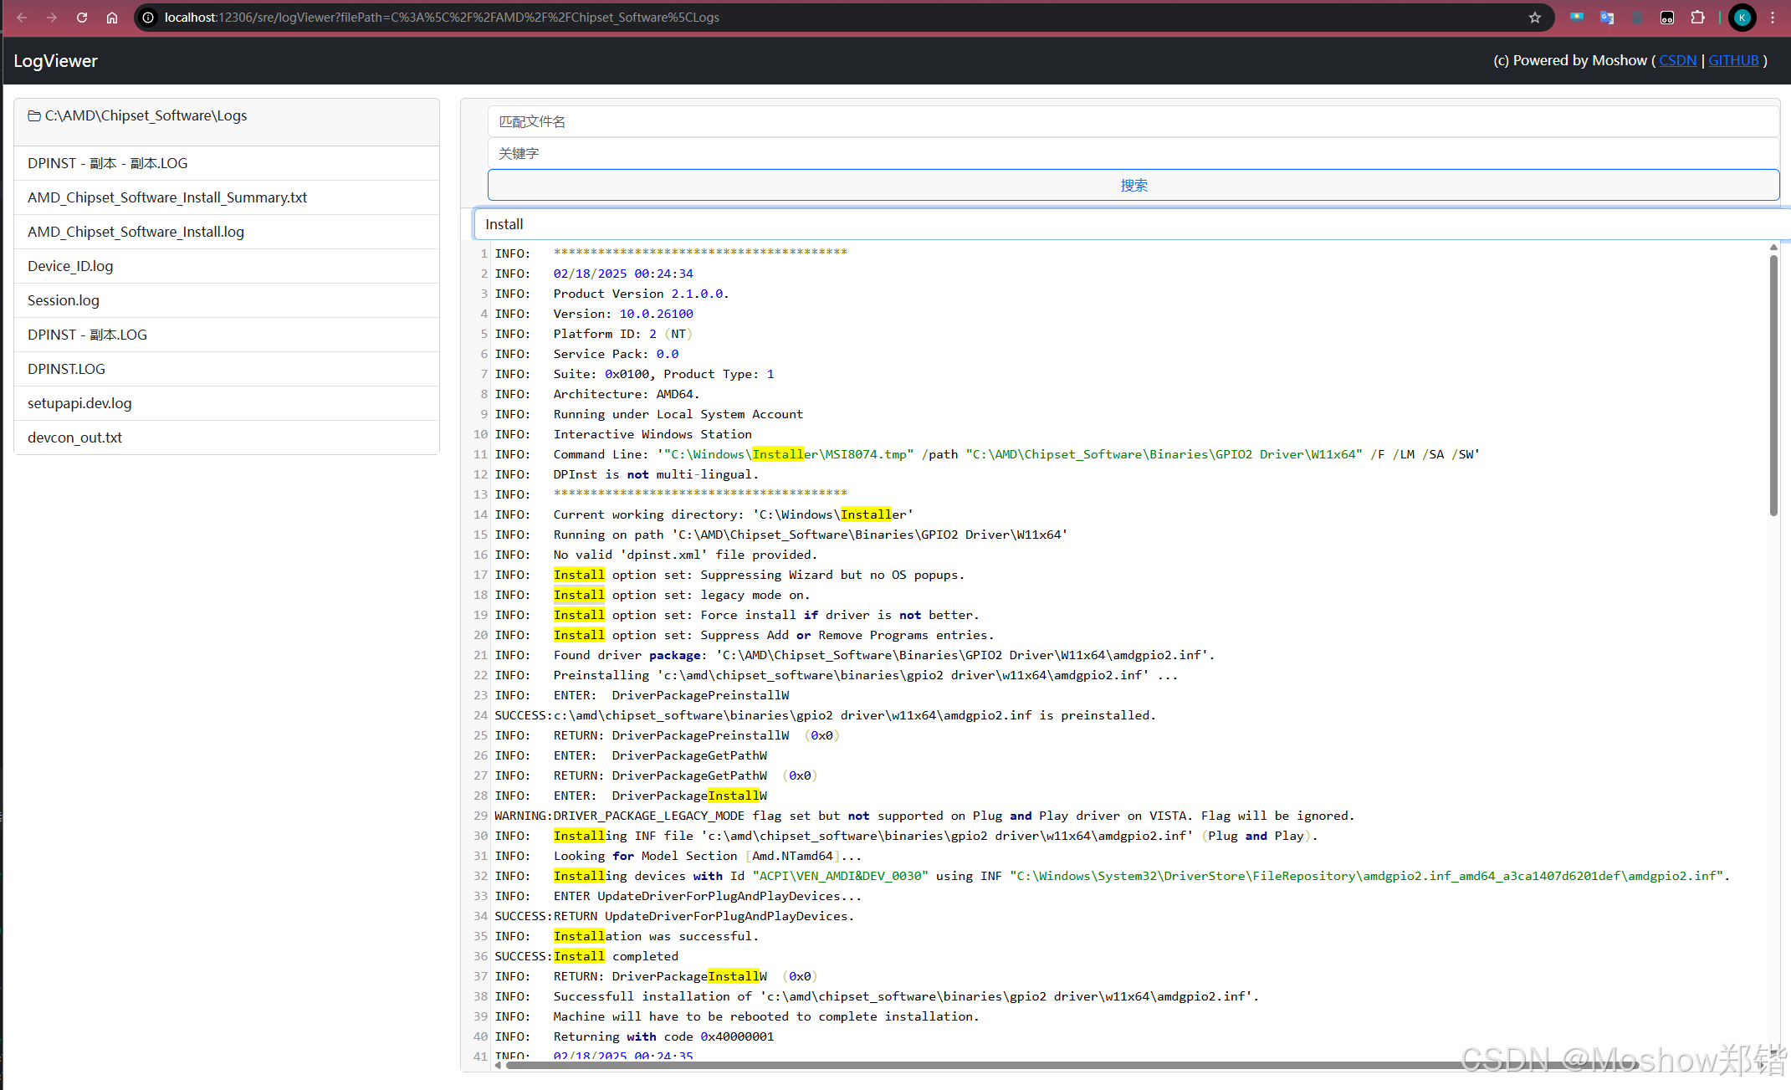Open setupapi.dev.log file
The image size is (1791, 1090).
(227, 403)
